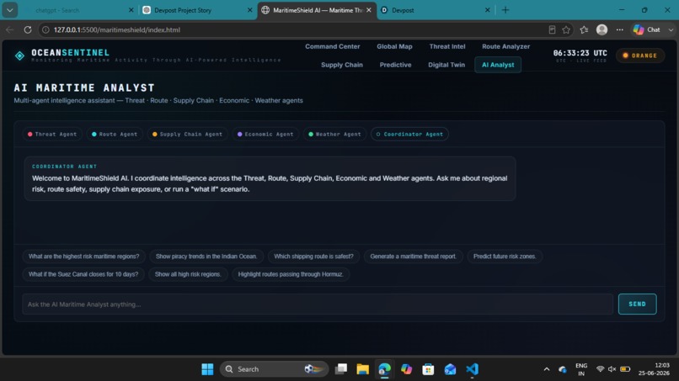The image size is (679, 381).
Task: Choose 'Predict future risk zones' suggestion
Action: 505,257
